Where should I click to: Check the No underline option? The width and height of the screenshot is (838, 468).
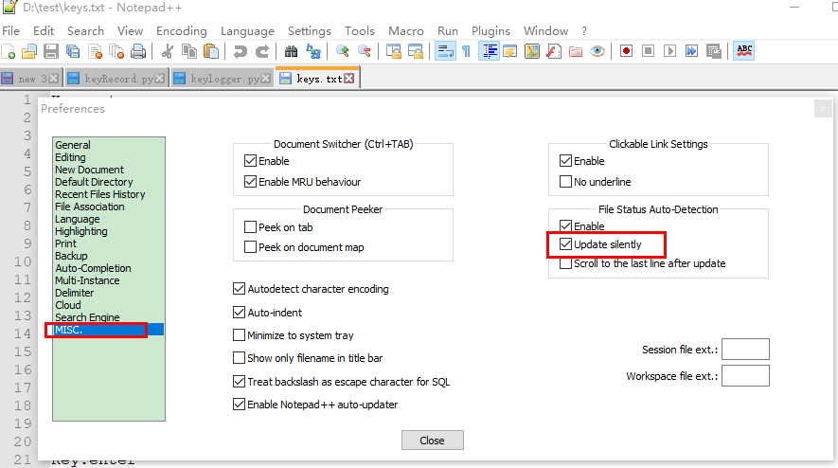[x=565, y=181]
